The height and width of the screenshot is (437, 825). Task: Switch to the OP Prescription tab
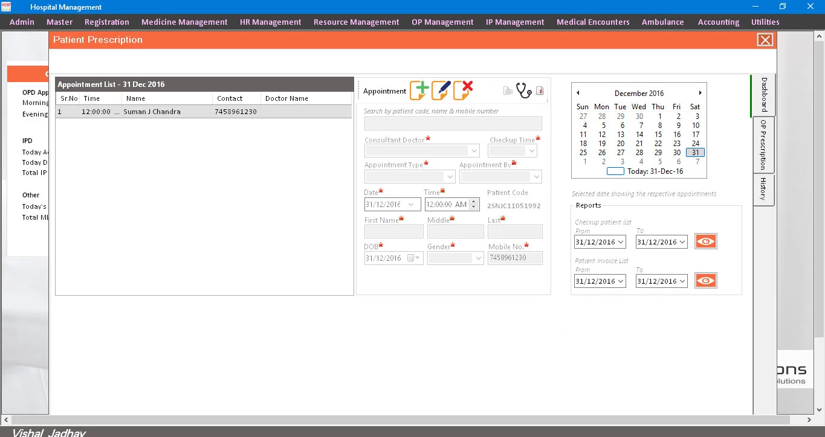[763, 145]
